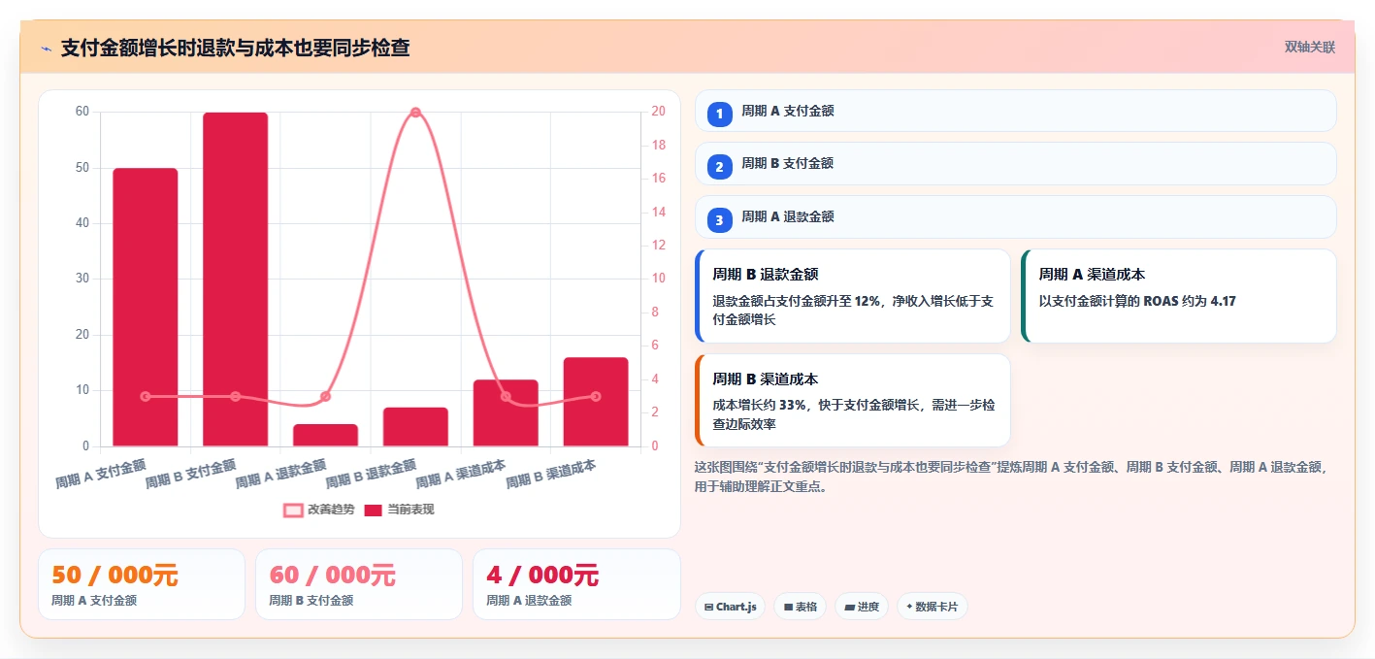Click the text 以支付金额计算的 ROAS 约为 4.17

pos(1137,302)
